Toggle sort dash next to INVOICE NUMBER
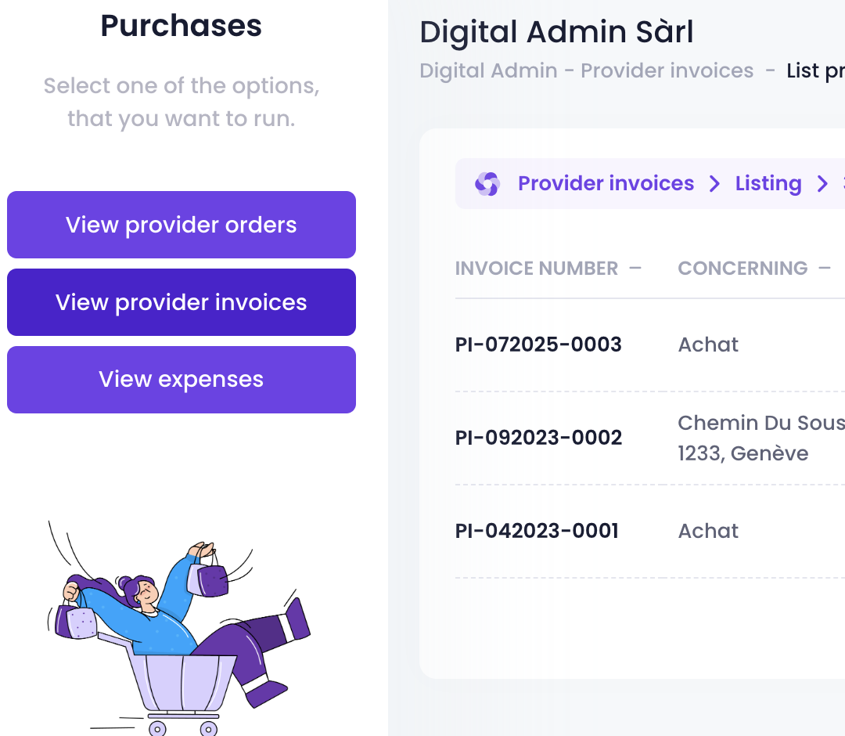 tap(635, 268)
